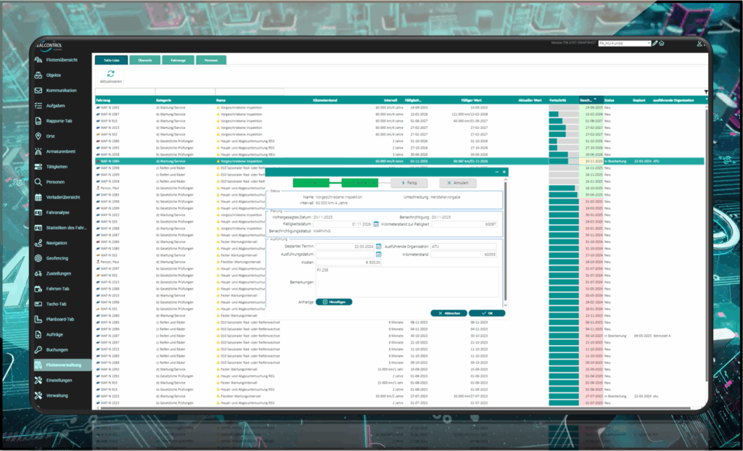Click sort arrow on Gesch... column header
This screenshot has width=743, height=451.
(595, 100)
